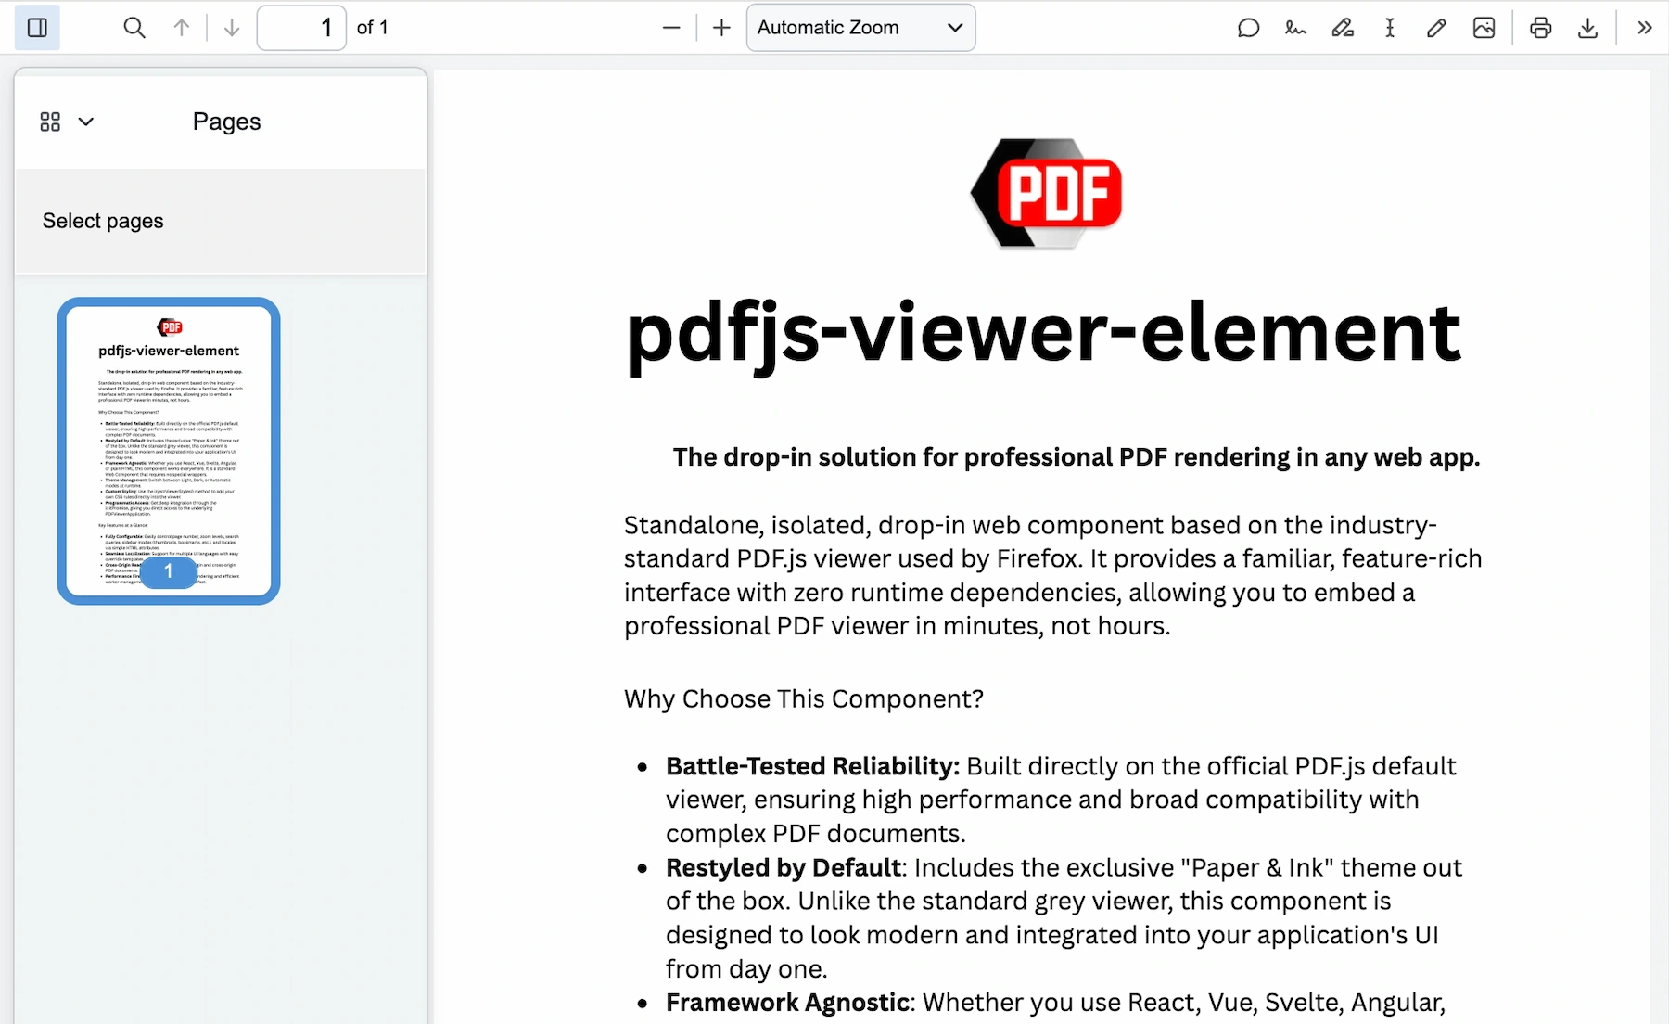Select the draw pencil tool

click(x=1436, y=28)
